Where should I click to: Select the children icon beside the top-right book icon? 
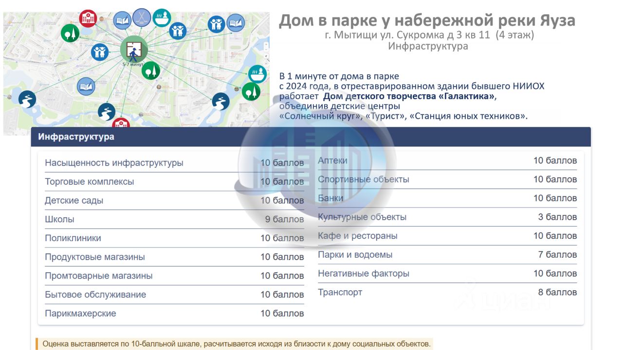pos(217,24)
